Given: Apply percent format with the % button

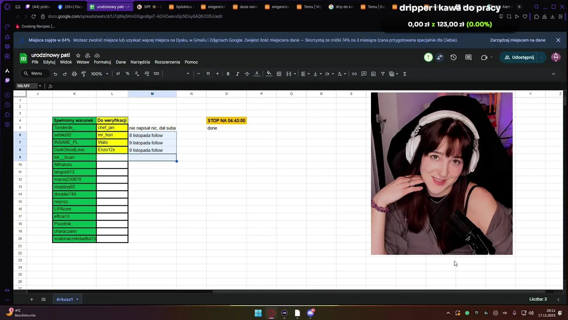Looking at the screenshot, I should (127, 74).
